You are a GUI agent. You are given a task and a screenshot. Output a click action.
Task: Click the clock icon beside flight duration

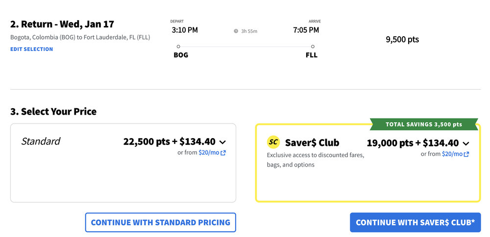coord(236,31)
